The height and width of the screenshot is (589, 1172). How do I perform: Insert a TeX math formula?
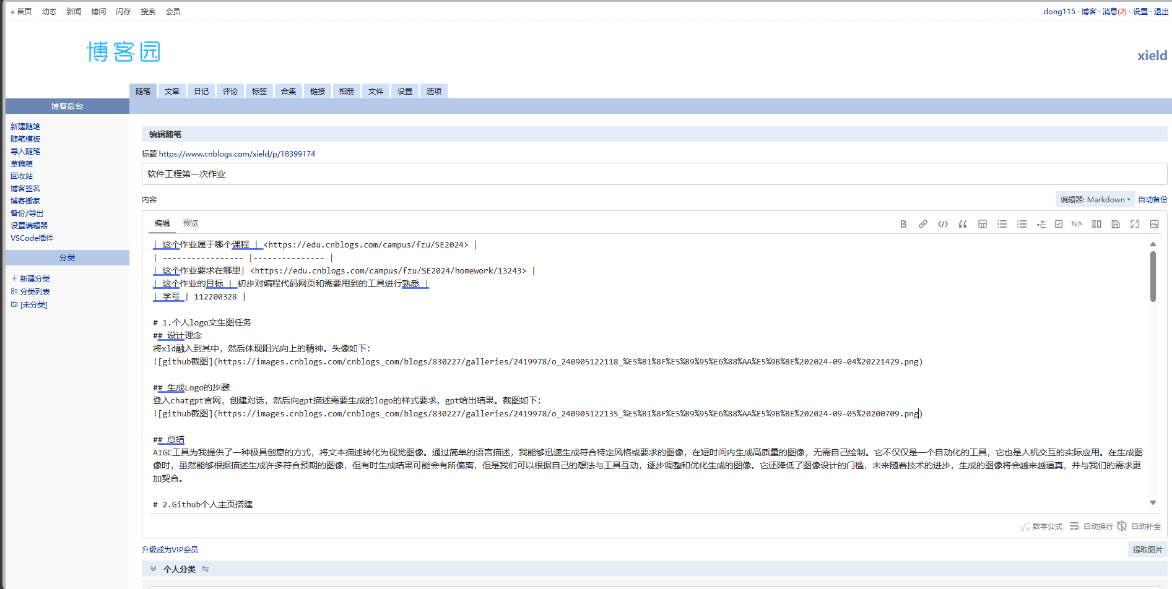point(1077,224)
